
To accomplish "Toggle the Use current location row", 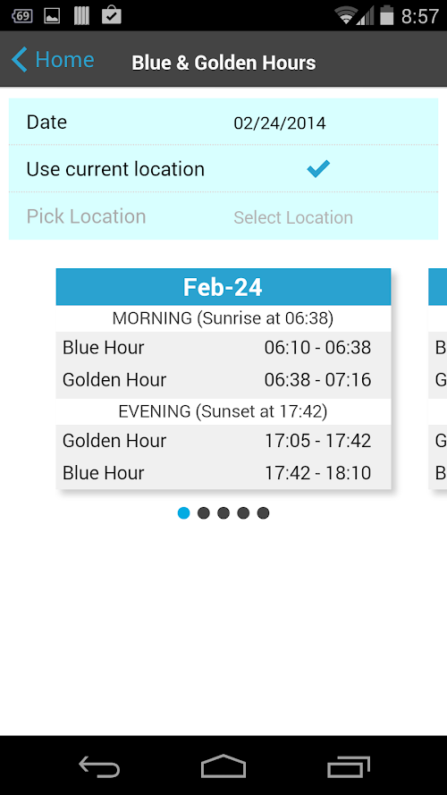I will (x=223, y=168).
